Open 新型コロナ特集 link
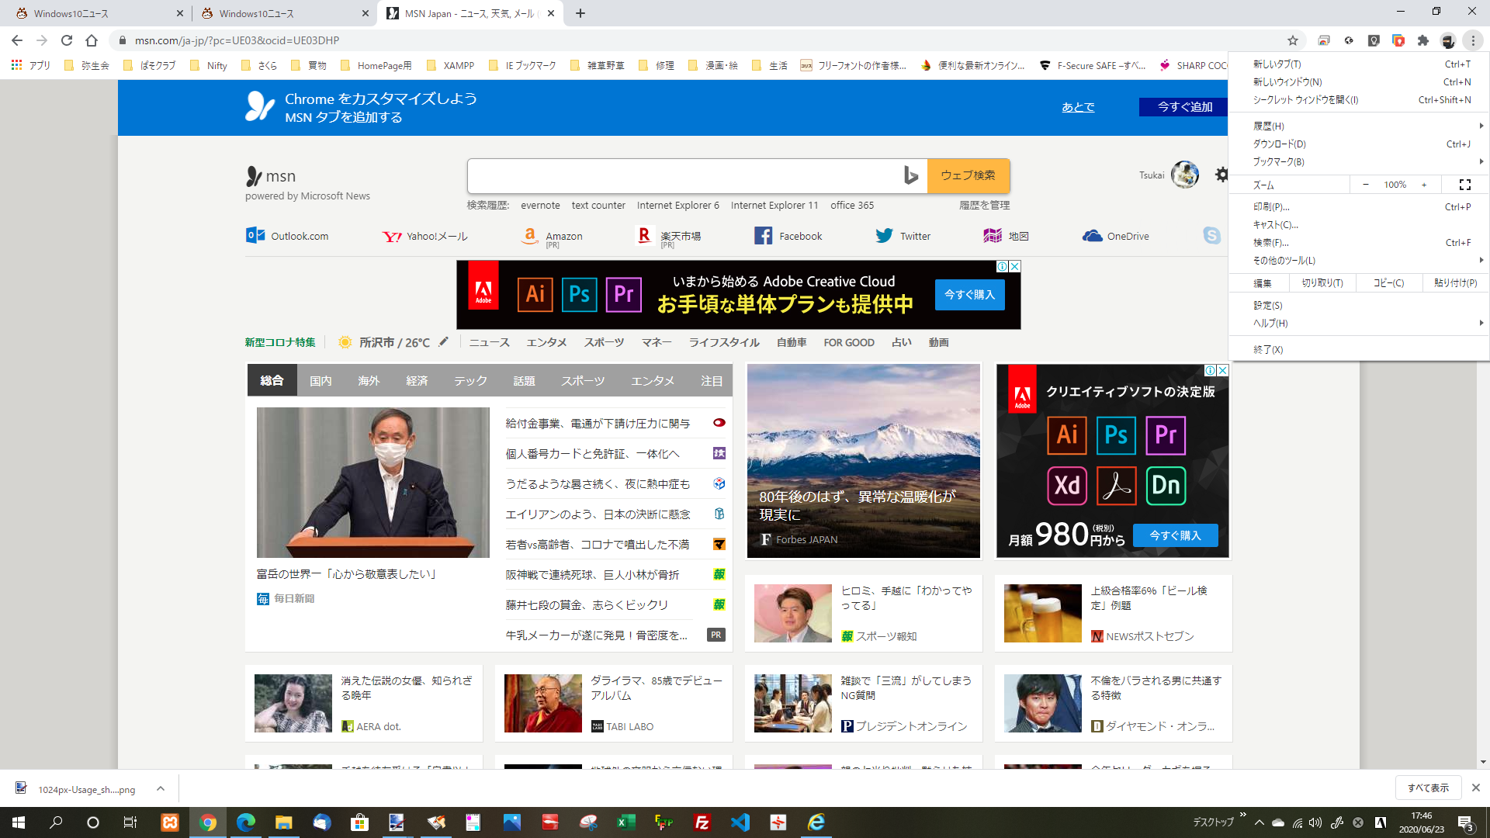The image size is (1490, 838). click(x=280, y=342)
